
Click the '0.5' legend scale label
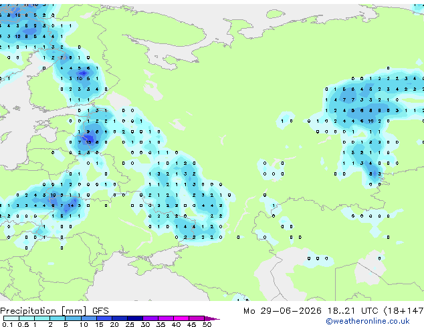point(23,324)
